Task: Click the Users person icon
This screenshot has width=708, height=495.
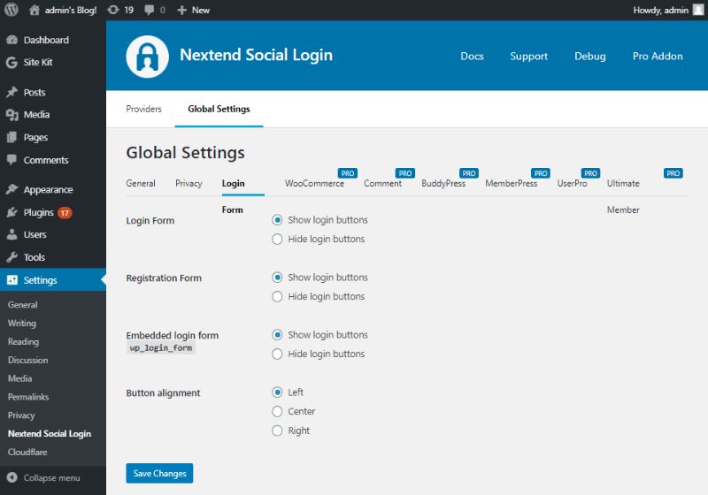Action: pyautogui.click(x=12, y=234)
